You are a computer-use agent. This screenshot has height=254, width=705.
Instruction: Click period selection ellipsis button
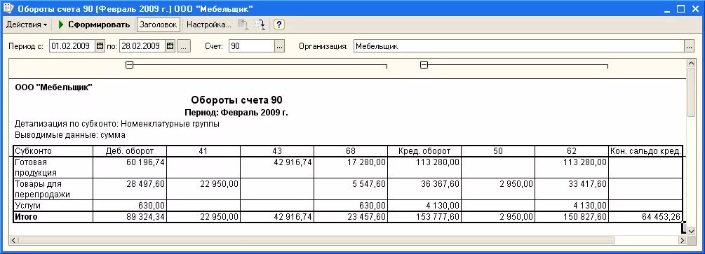[x=184, y=46]
